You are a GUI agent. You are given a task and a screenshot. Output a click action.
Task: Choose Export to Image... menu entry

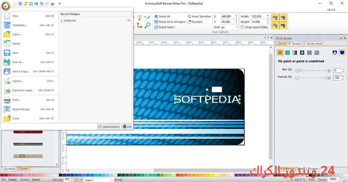[x=30, y=90]
